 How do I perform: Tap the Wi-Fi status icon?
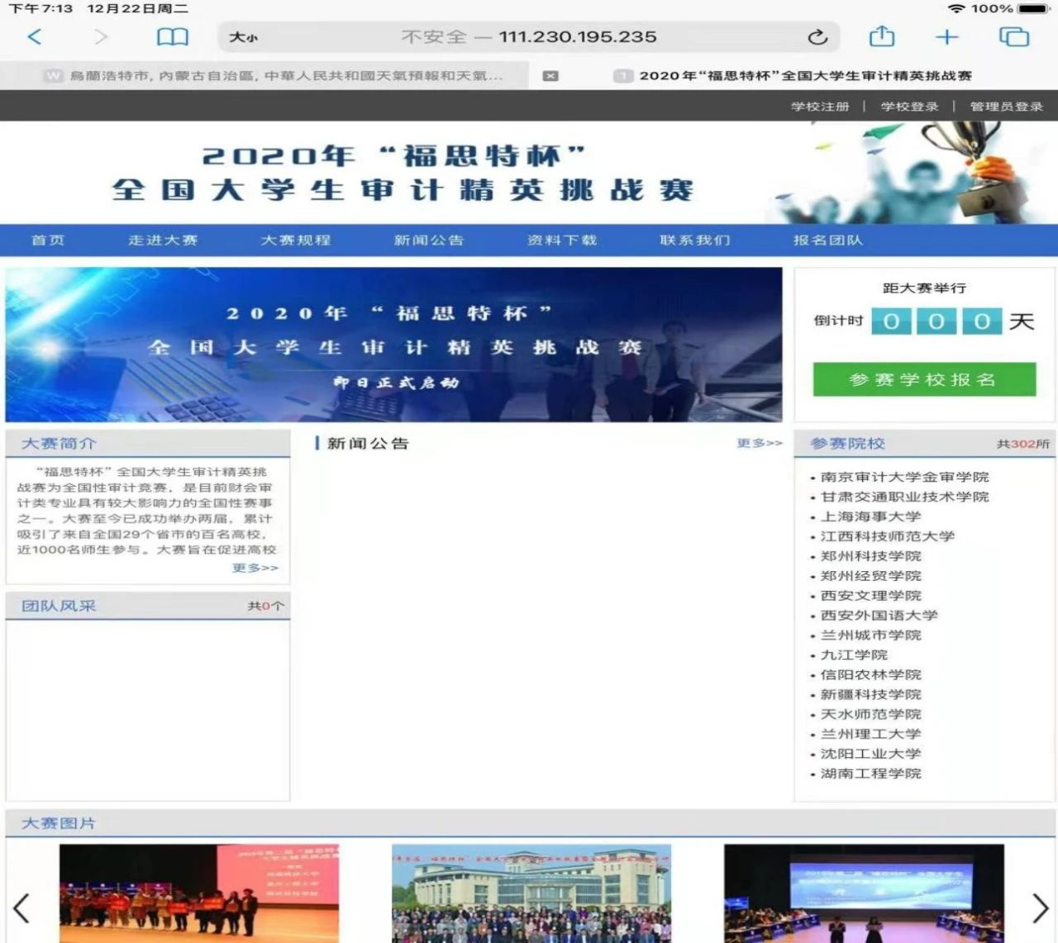click(957, 8)
